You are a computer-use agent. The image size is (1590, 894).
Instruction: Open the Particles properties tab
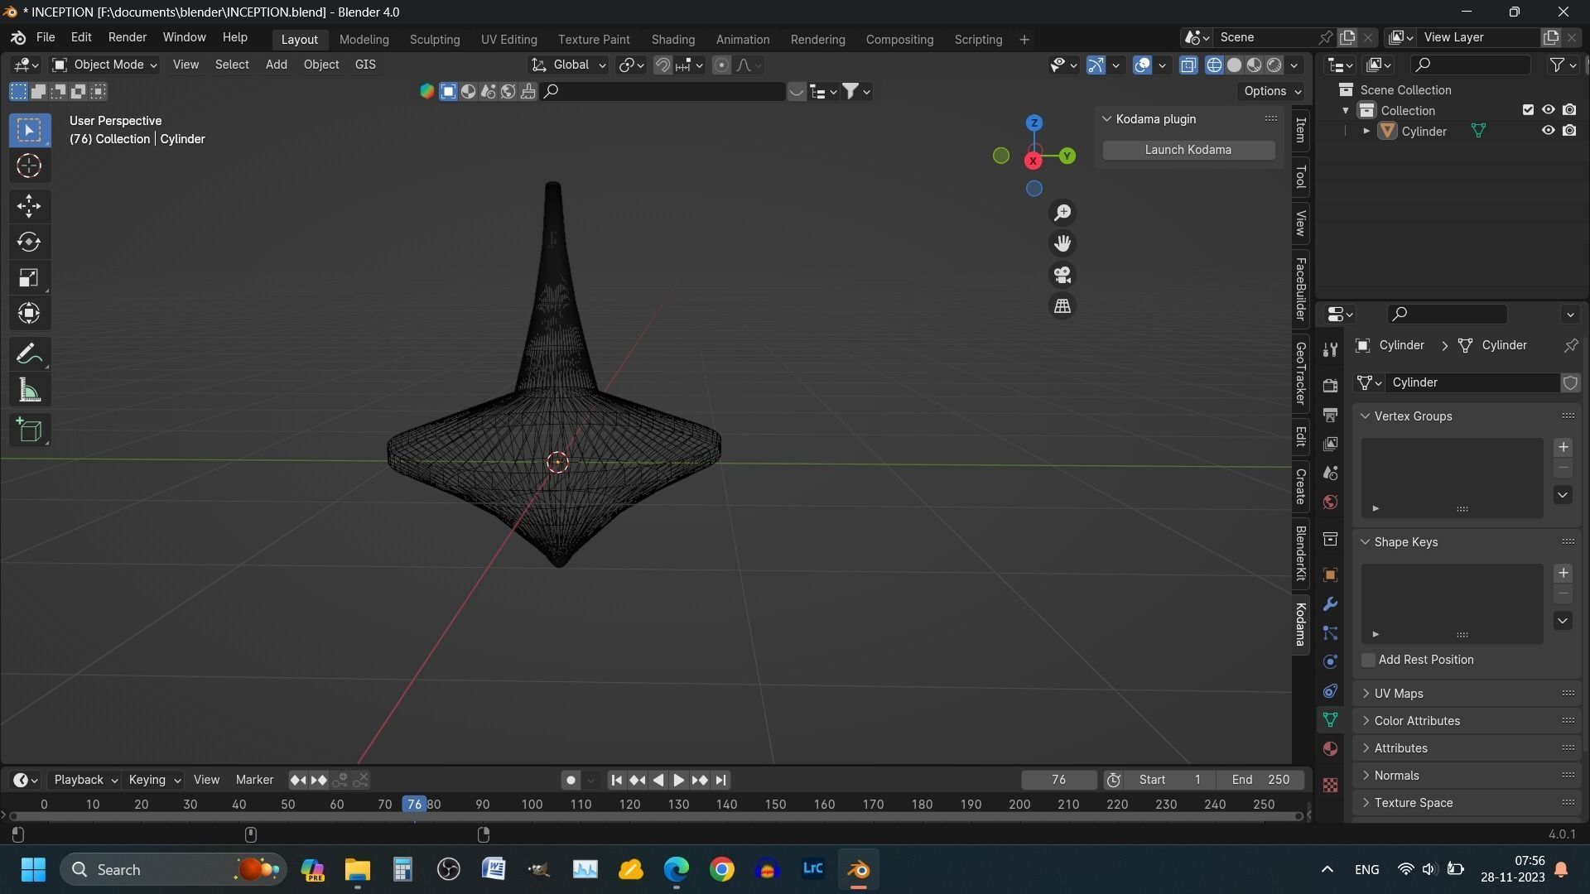[x=1330, y=633]
